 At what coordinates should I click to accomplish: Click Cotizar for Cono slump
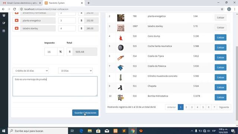pos(221,38)
